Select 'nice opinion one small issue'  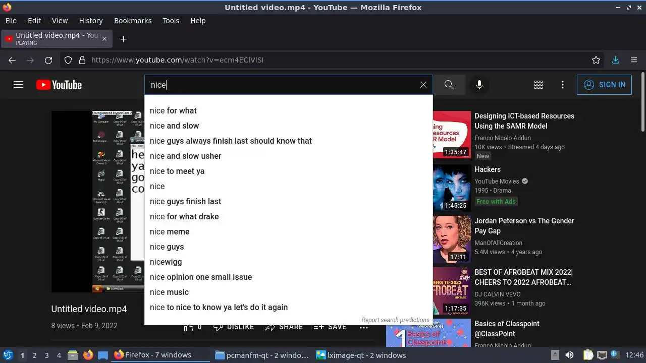click(x=289, y=277)
